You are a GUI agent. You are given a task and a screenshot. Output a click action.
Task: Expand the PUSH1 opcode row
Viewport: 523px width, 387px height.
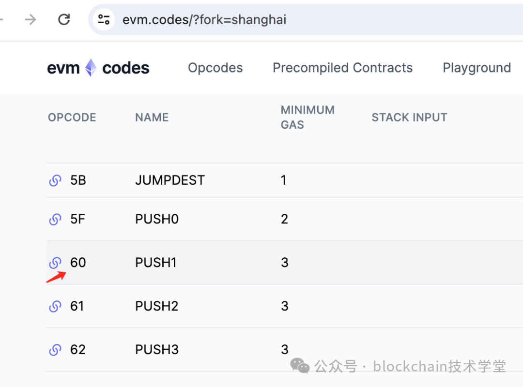(x=156, y=263)
